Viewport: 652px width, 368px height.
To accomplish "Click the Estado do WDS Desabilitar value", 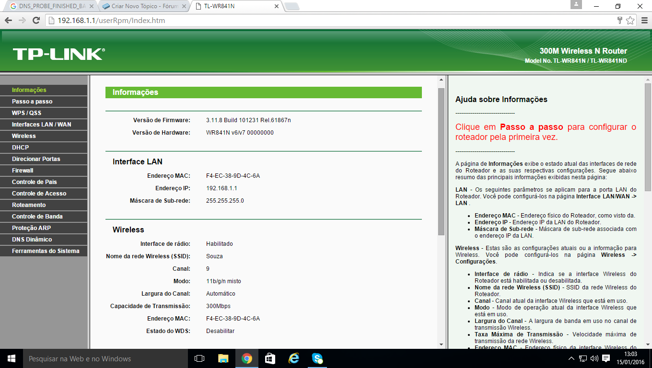I will click(x=220, y=331).
